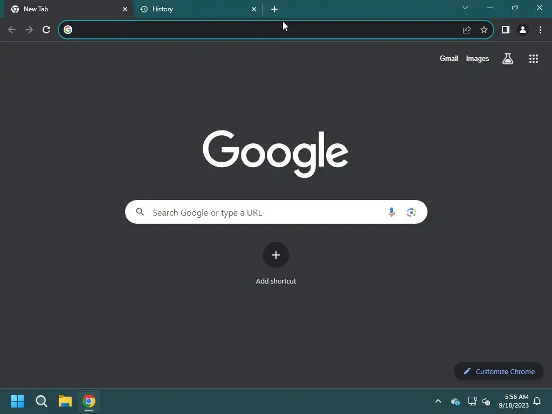The image size is (552, 414).
Task: Open the side panel icon
Action: pos(506,30)
